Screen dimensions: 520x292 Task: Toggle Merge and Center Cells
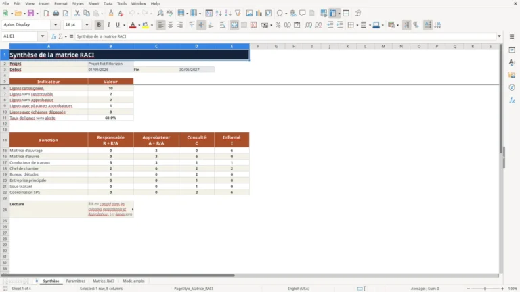(x=234, y=25)
